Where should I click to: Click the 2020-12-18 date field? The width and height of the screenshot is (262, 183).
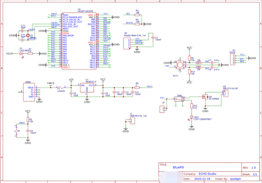tap(202, 179)
